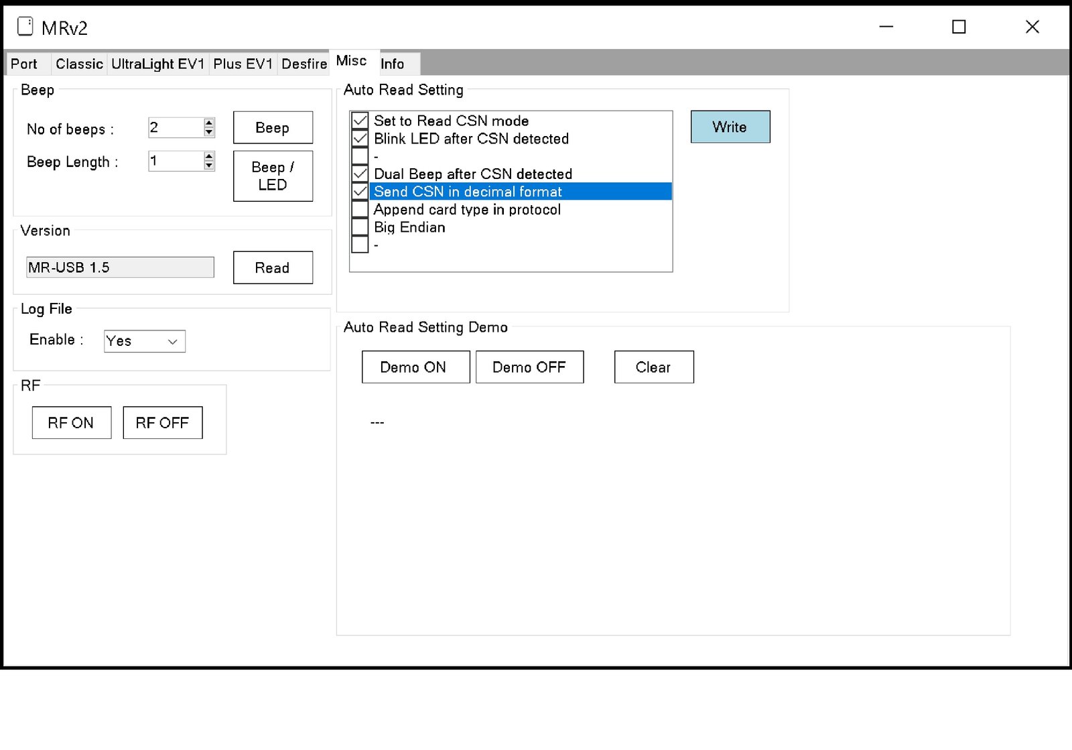Viewport: 1072px width, 750px height.
Task: Click the Version text field MR-USB 1.5
Action: pyautogui.click(x=121, y=267)
